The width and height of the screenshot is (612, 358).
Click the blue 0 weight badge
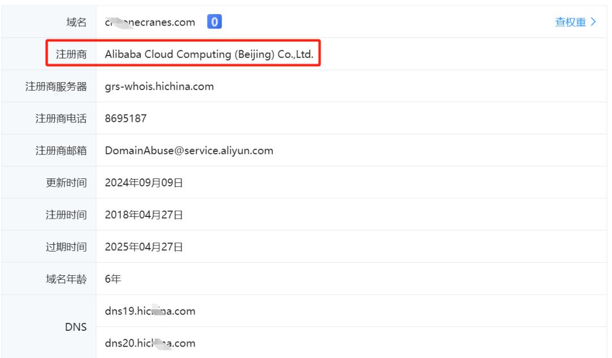click(x=214, y=22)
